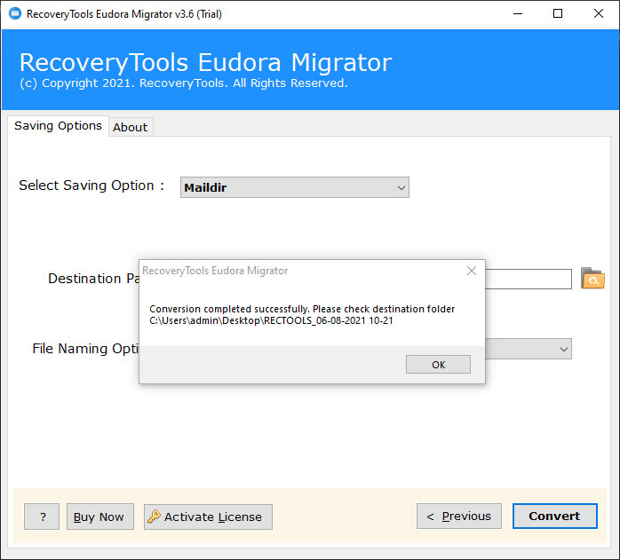Click the RecoveryTools Eudora Migrator banner heading
620x560 pixels.
pos(205,63)
